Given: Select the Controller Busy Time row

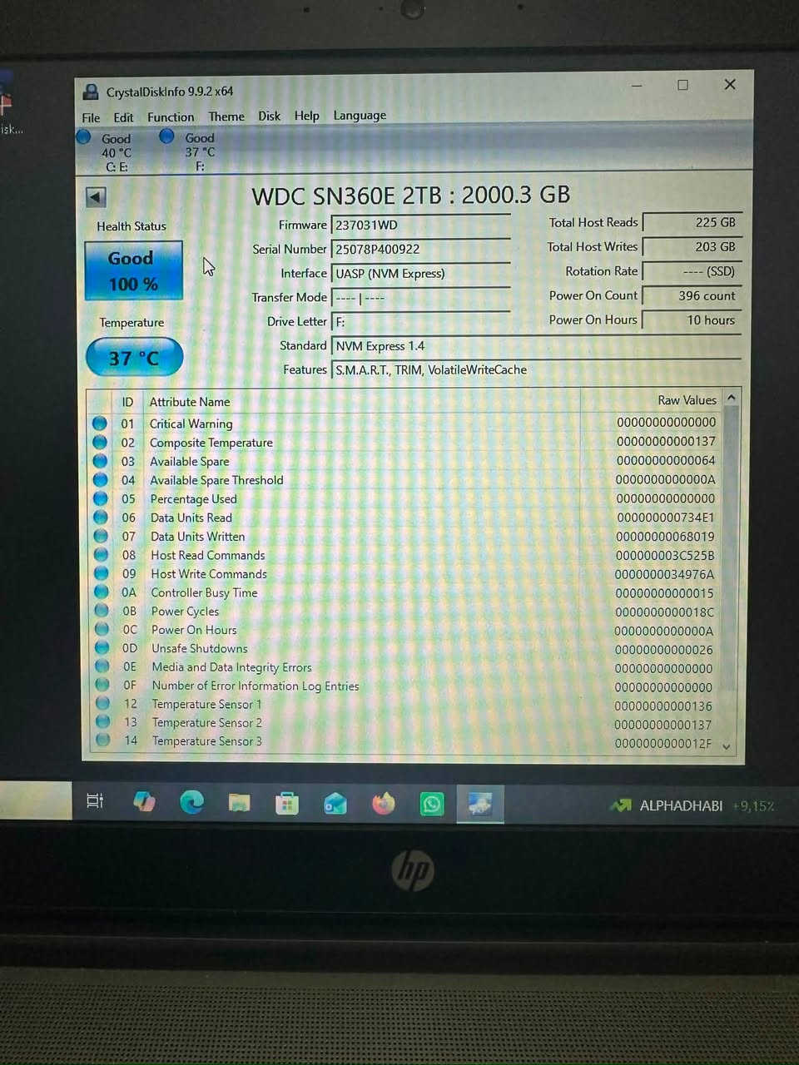Looking at the screenshot, I should click(404, 592).
